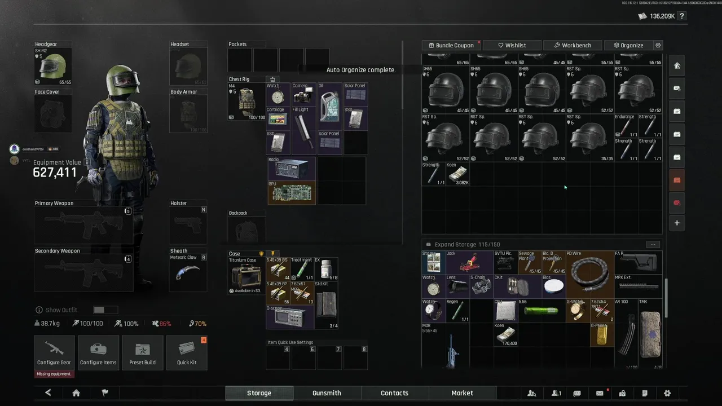The image size is (722, 406).
Task: Select the PD.Wire coil item
Action: (589, 275)
